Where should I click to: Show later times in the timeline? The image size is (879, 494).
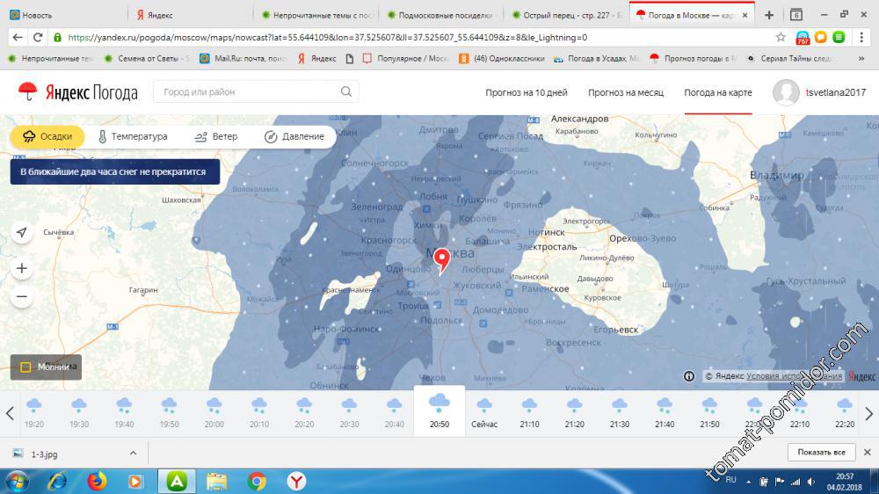869,414
